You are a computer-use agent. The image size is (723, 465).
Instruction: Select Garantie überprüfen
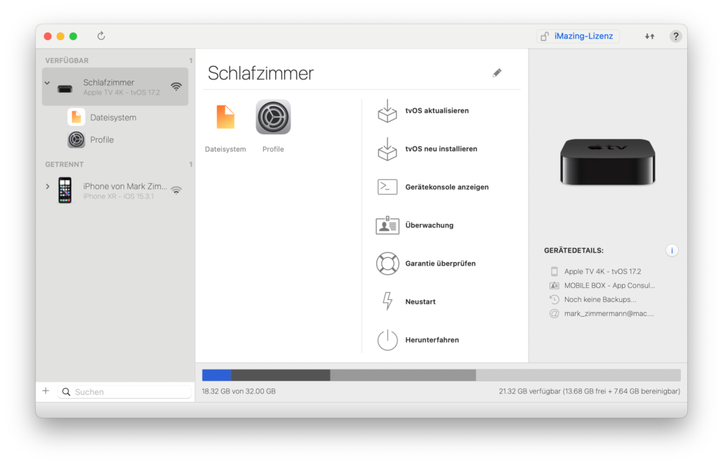[440, 263]
